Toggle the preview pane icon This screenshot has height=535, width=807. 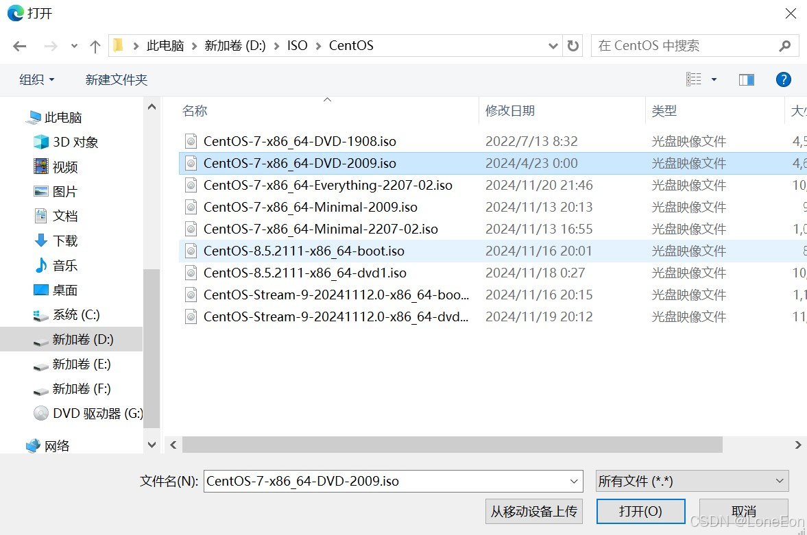pyautogui.click(x=746, y=79)
